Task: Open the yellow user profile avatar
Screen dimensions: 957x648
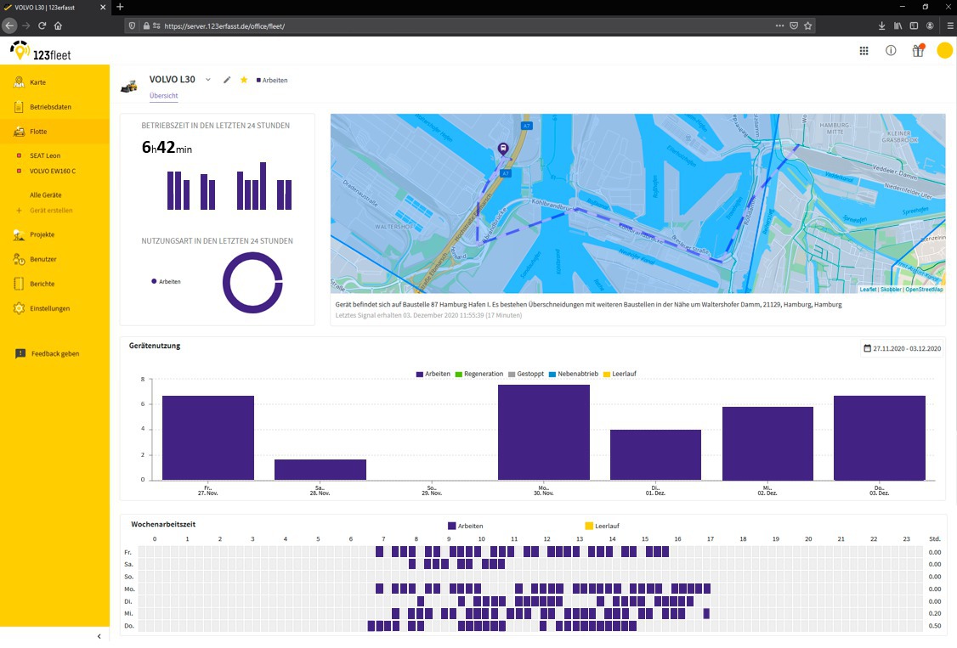Action: 945,51
